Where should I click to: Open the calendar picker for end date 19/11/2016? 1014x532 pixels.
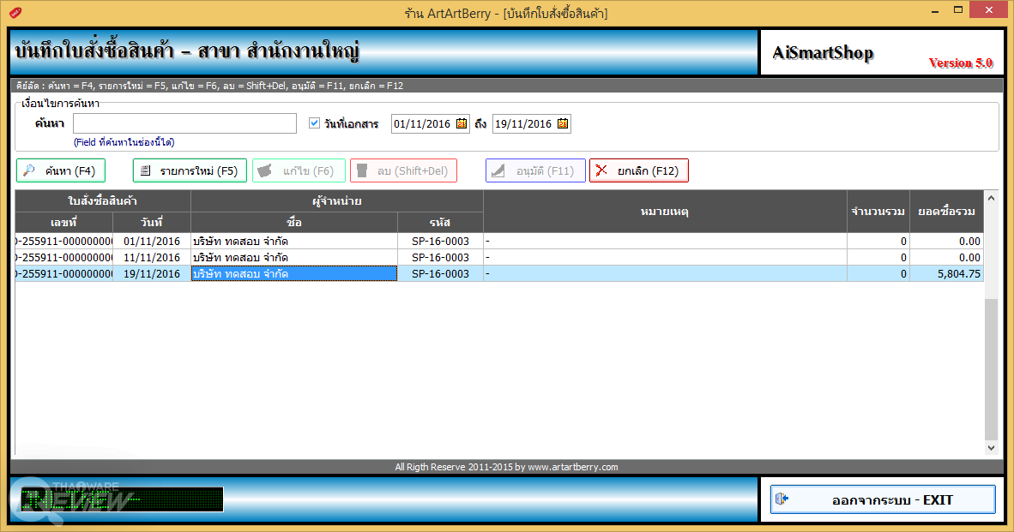coord(564,123)
